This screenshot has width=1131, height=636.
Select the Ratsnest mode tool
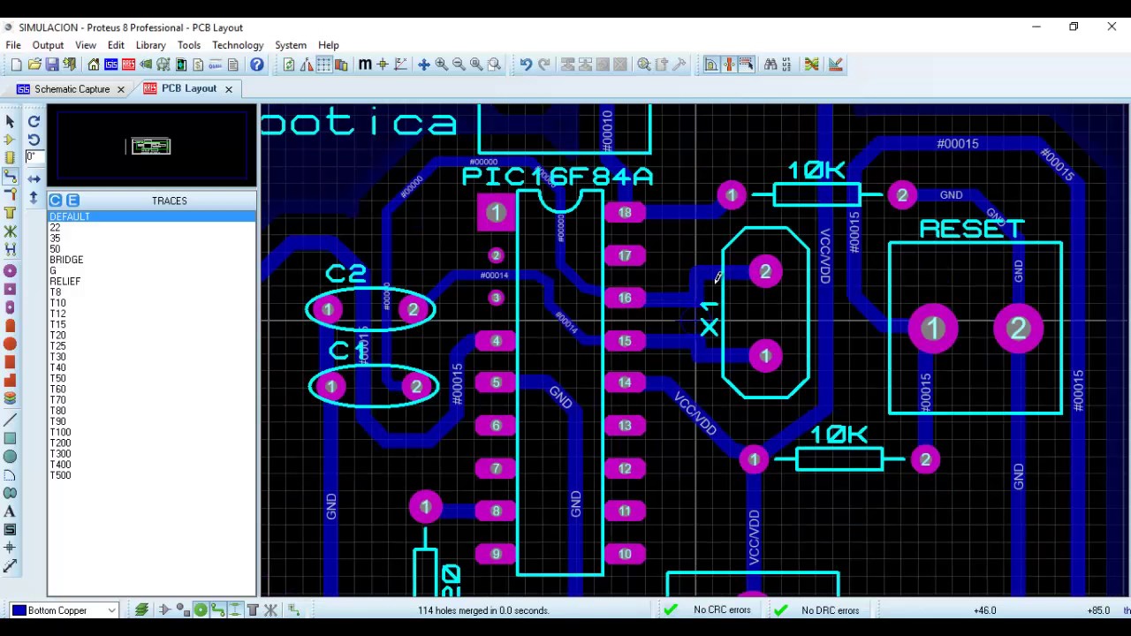10,232
